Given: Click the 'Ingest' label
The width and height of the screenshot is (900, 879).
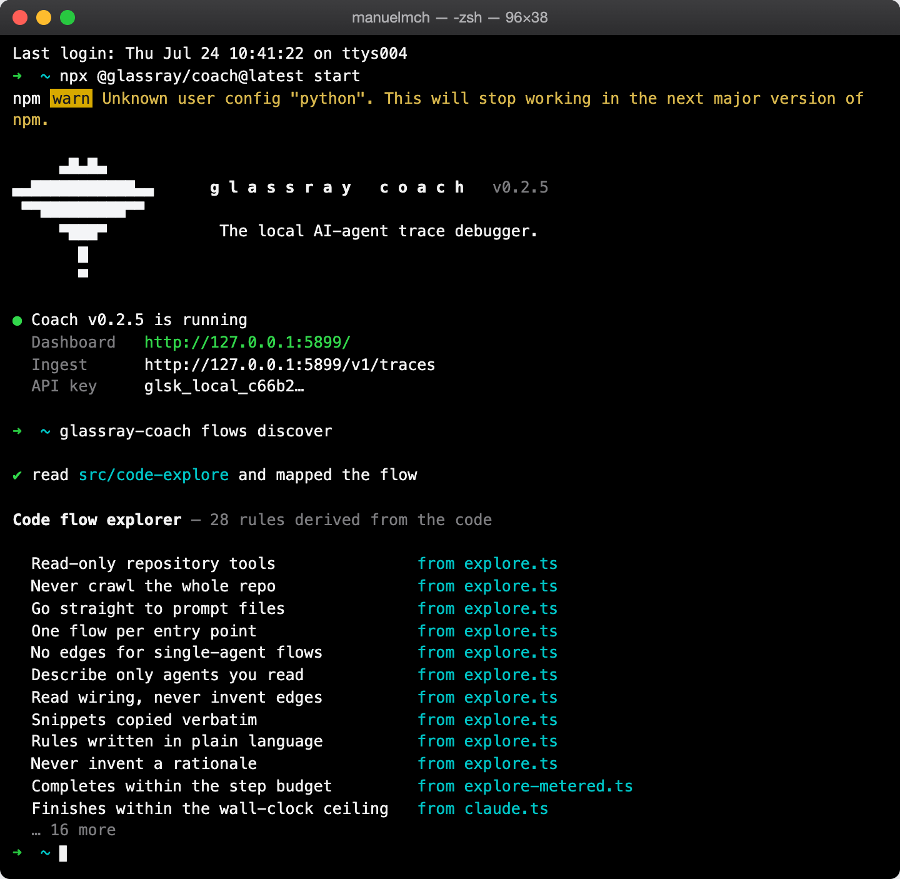Looking at the screenshot, I should [x=59, y=364].
